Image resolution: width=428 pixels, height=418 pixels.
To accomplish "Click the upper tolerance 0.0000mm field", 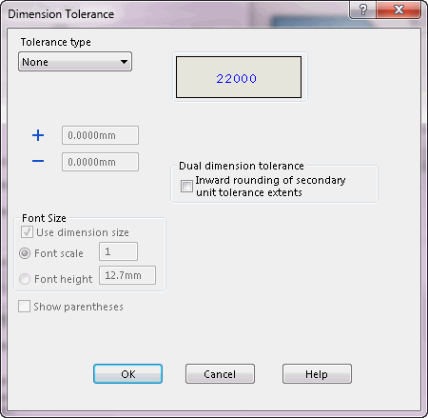I will [100, 135].
